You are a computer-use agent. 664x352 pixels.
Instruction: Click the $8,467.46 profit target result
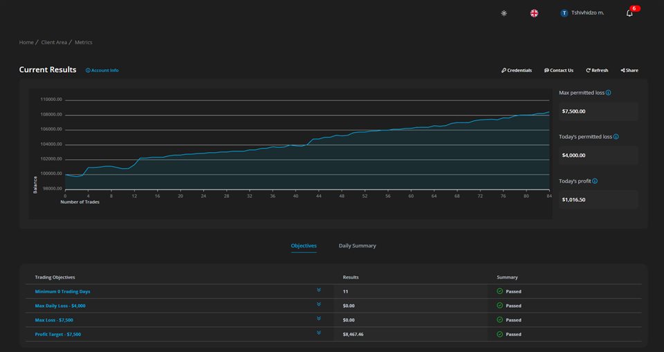coord(353,334)
